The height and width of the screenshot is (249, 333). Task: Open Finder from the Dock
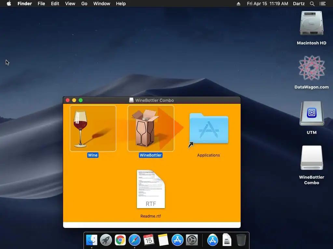pyautogui.click(x=92, y=240)
